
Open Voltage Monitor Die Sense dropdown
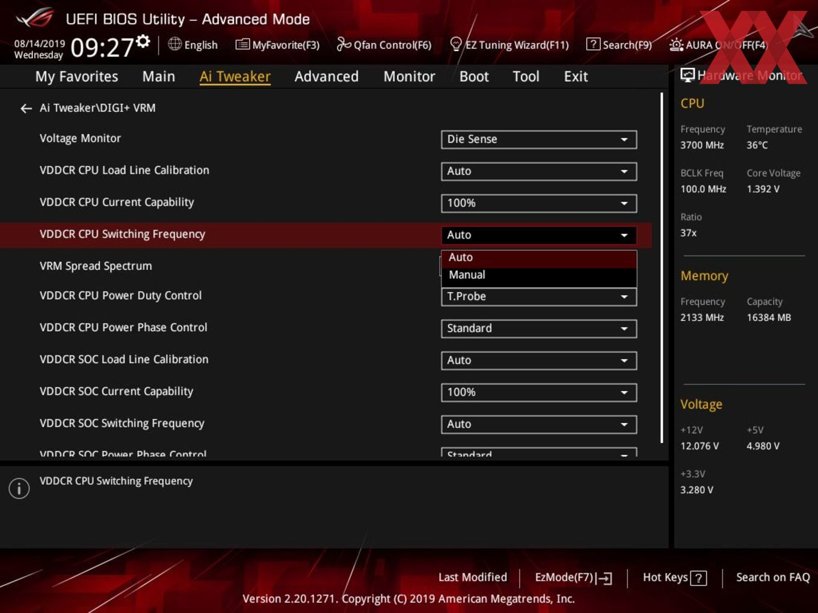[539, 139]
